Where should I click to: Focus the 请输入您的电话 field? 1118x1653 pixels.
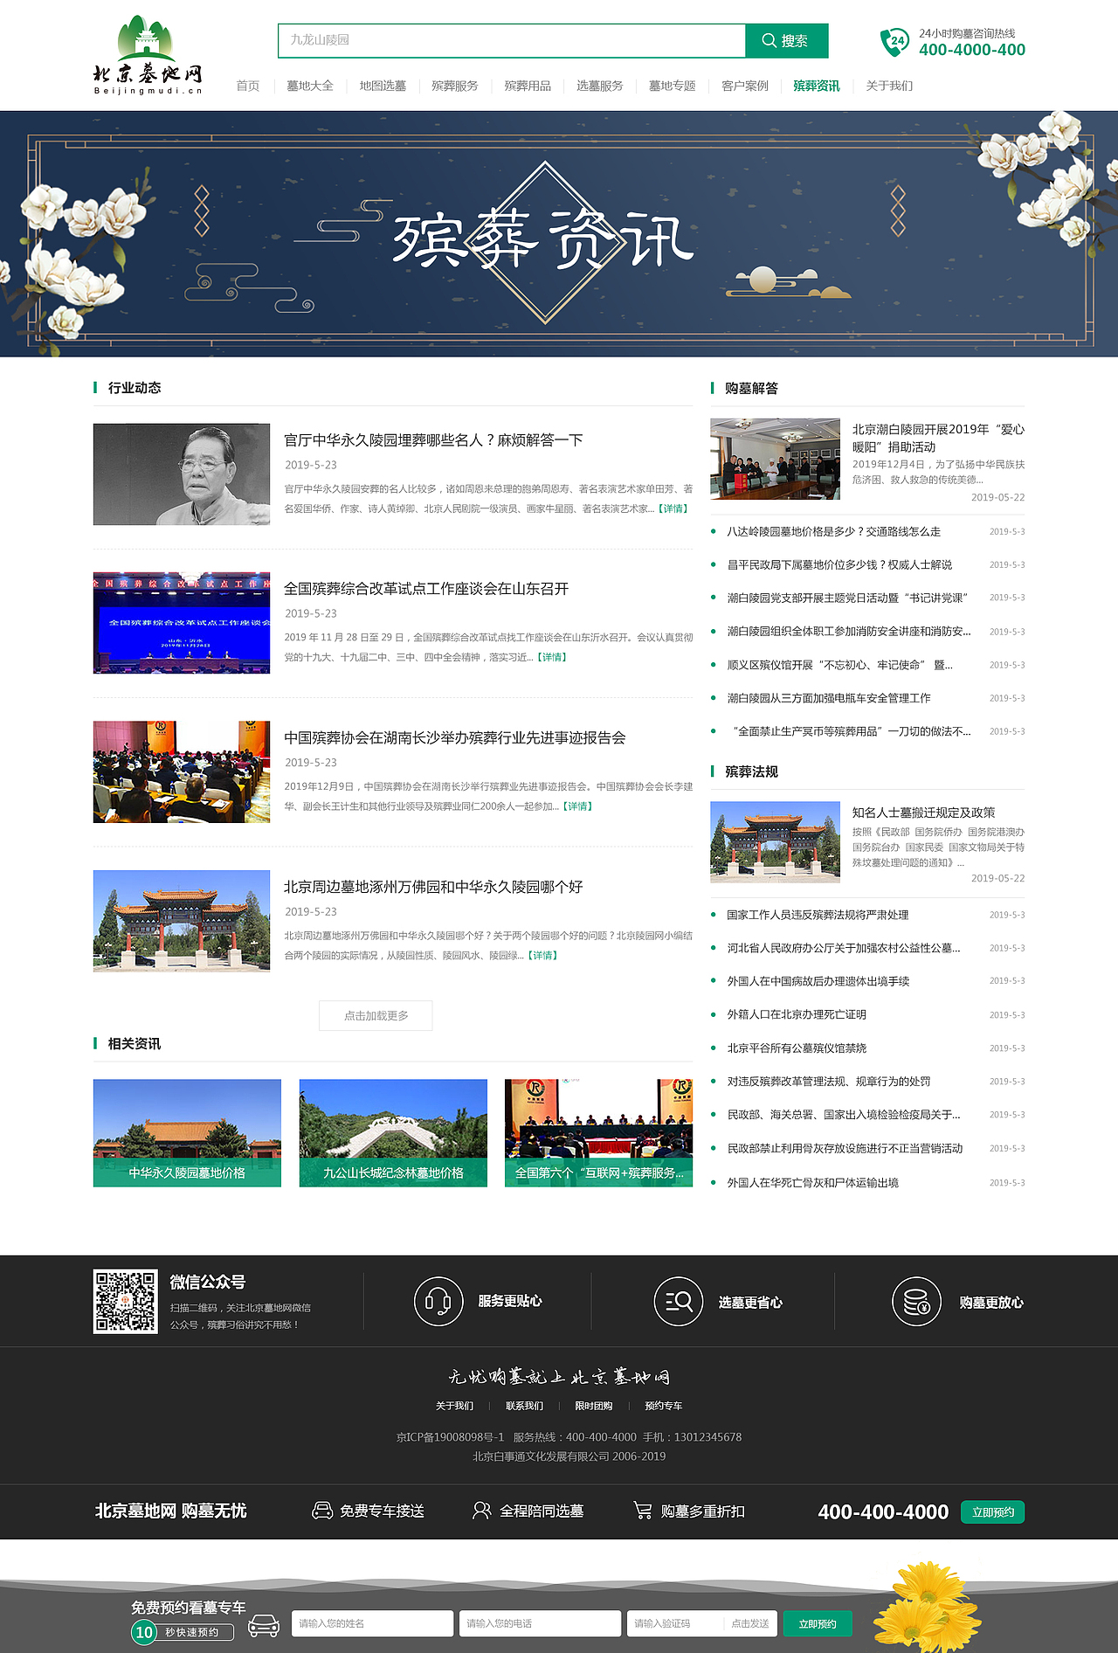[x=540, y=1623]
